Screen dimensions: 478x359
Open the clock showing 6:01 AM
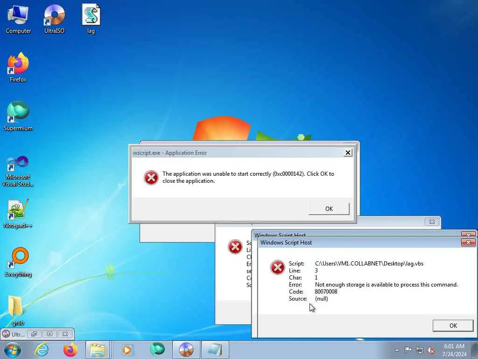pyautogui.click(x=454, y=350)
